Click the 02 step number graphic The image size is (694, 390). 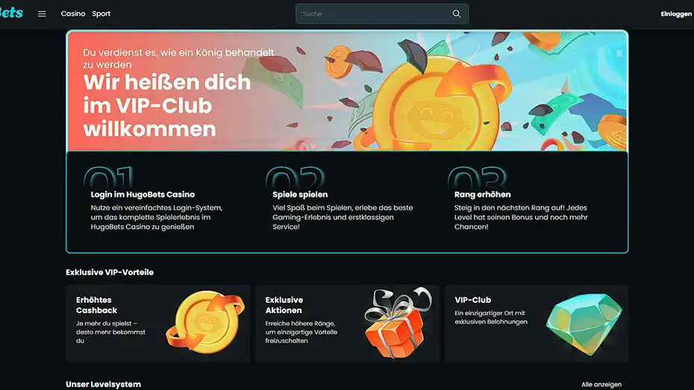click(296, 177)
